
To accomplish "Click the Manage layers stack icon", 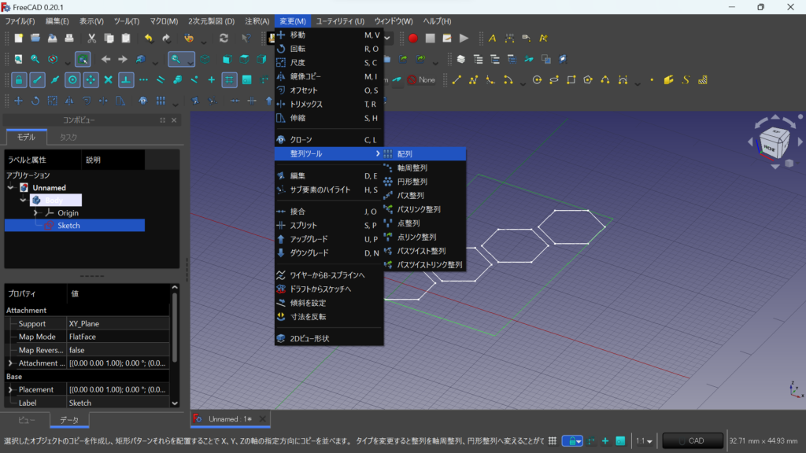I will [461, 59].
